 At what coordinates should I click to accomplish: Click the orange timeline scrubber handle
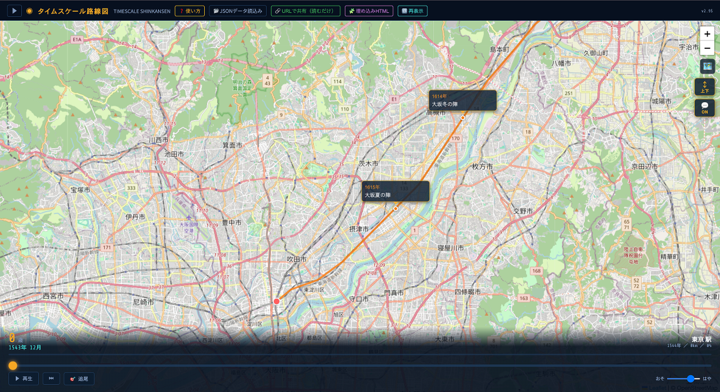coord(12,366)
